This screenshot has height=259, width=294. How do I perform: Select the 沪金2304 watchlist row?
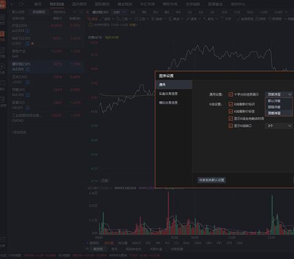(x=47, y=28)
